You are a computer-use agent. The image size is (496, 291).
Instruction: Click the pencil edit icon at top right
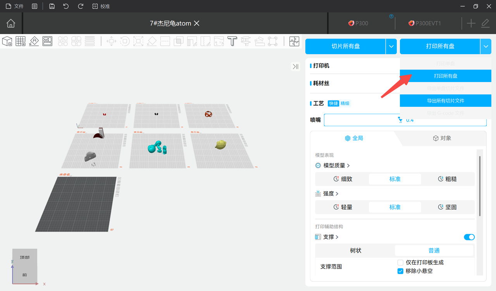(485, 23)
